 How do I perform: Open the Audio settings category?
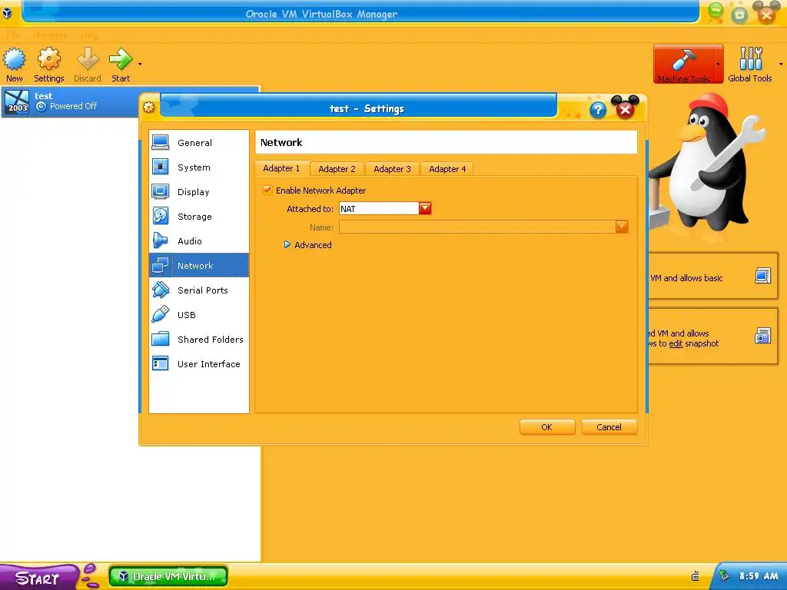click(x=199, y=240)
